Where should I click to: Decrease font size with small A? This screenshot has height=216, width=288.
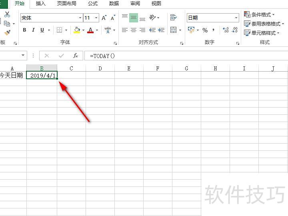click(113, 18)
